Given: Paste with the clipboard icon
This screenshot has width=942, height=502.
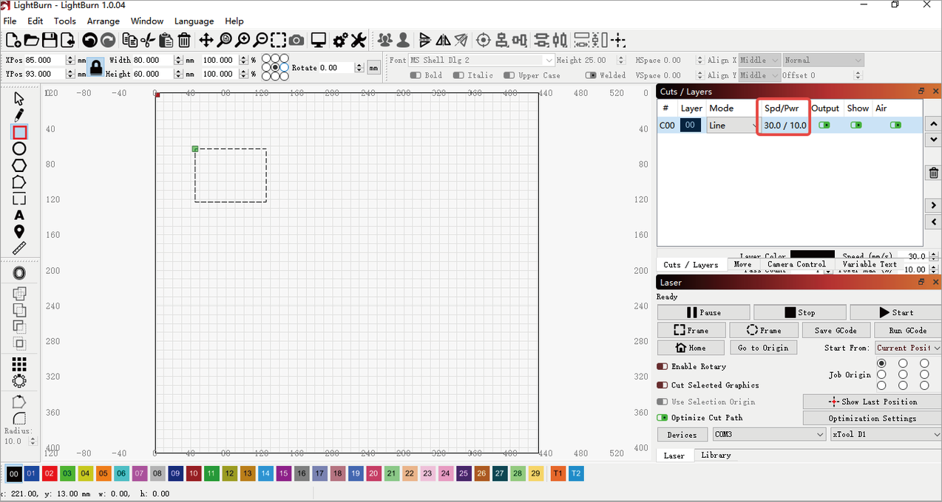Looking at the screenshot, I should (x=166, y=41).
